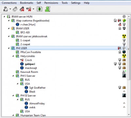This screenshot has height=118, width=131.
Task: Select the BF2-AIX channel
Action: click(x=25, y=33)
